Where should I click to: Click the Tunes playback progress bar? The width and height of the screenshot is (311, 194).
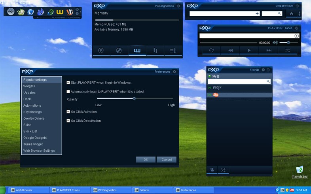click(x=228, y=43)
